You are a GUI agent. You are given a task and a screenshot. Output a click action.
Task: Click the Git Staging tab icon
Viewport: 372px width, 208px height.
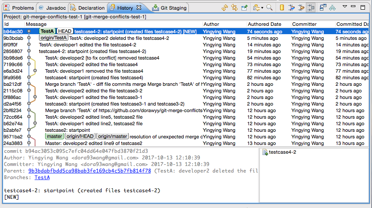click(156, 7)
